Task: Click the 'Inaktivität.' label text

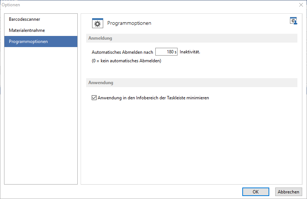Action: pos(190,52)
